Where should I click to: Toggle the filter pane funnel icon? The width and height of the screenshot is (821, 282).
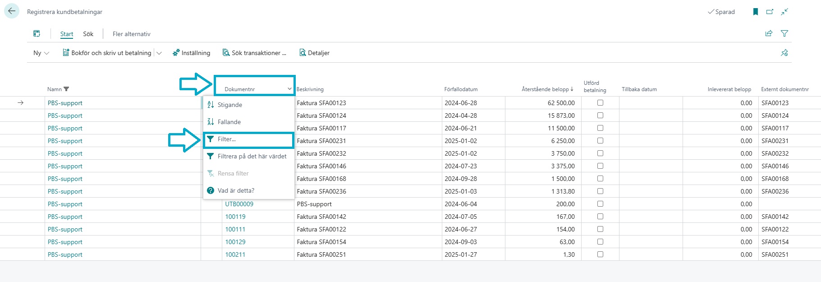[x=784, y=33]
